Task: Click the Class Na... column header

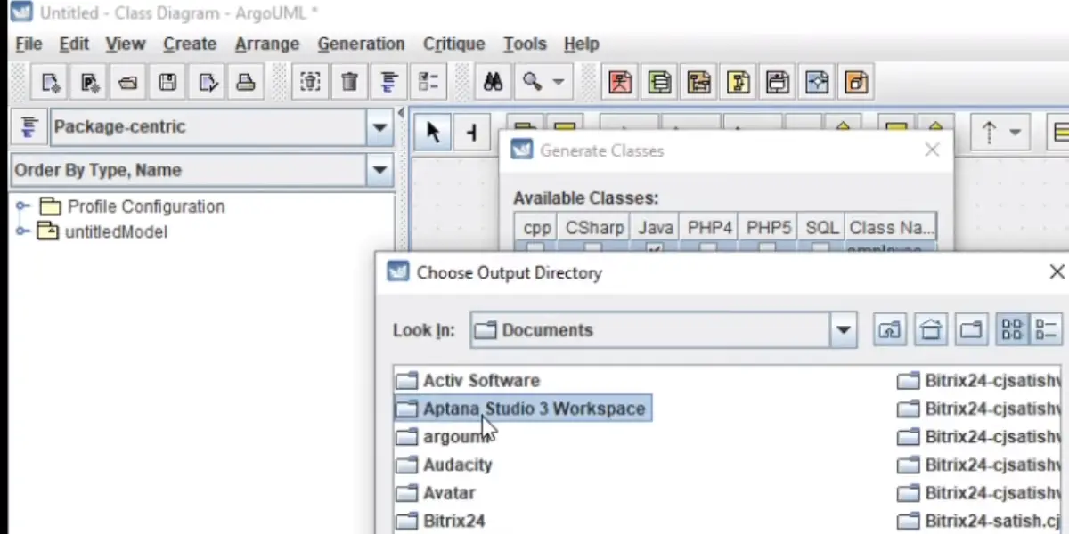Action: pos(891,228)
